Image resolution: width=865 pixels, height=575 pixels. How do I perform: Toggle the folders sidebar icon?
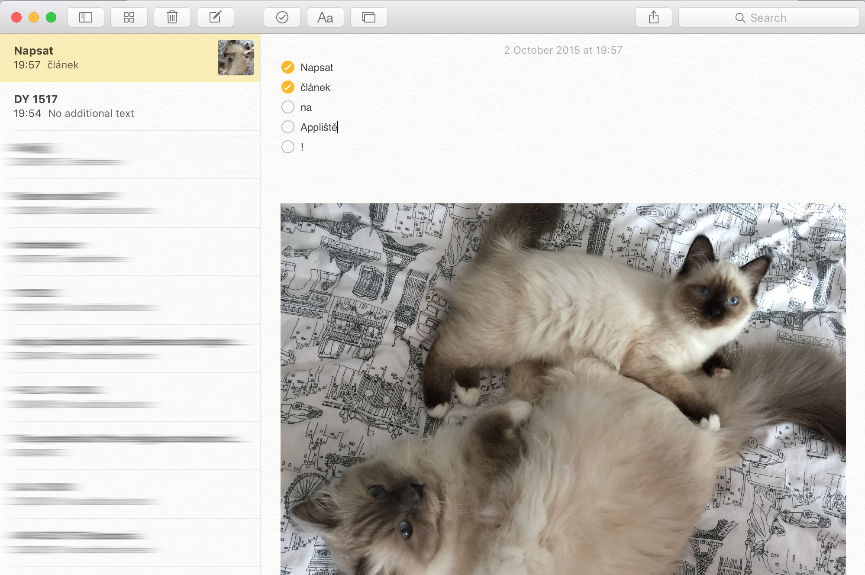click(86, 17)
